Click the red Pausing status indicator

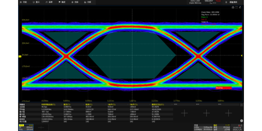point(223,88)
